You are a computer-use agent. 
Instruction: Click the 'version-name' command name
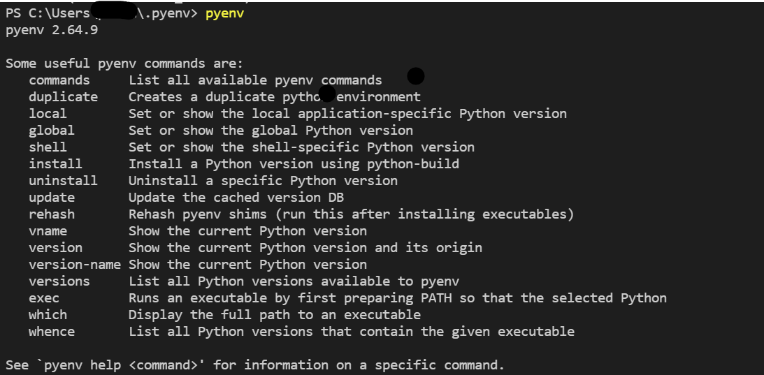(75, 265)
